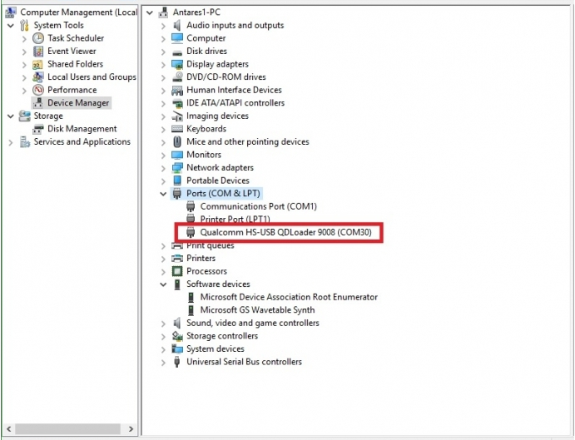Click the Event Viewer icon
Image resolution: width=575 pixels, height=440 pixels.
click(x=38, y=51)
